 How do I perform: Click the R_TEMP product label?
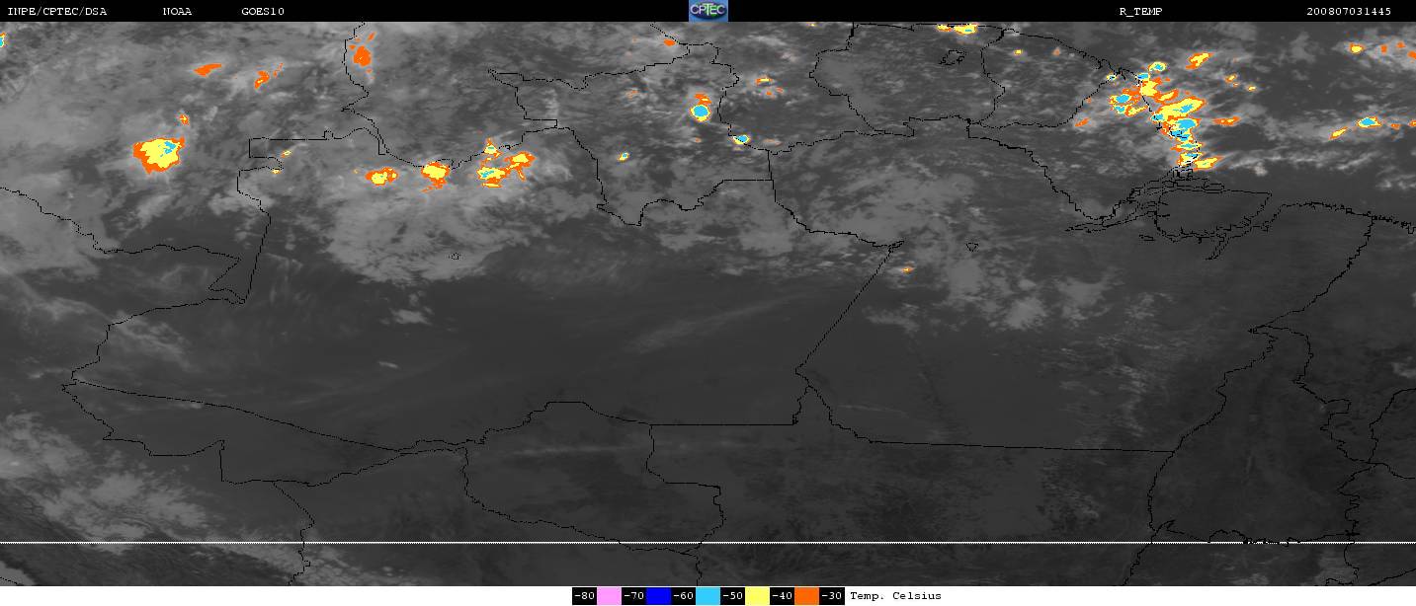point(1139,11)
